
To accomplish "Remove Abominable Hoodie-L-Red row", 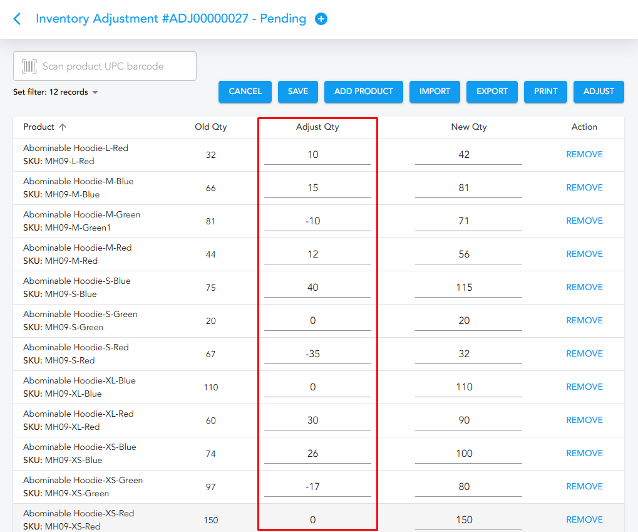I will coord(584,155).
